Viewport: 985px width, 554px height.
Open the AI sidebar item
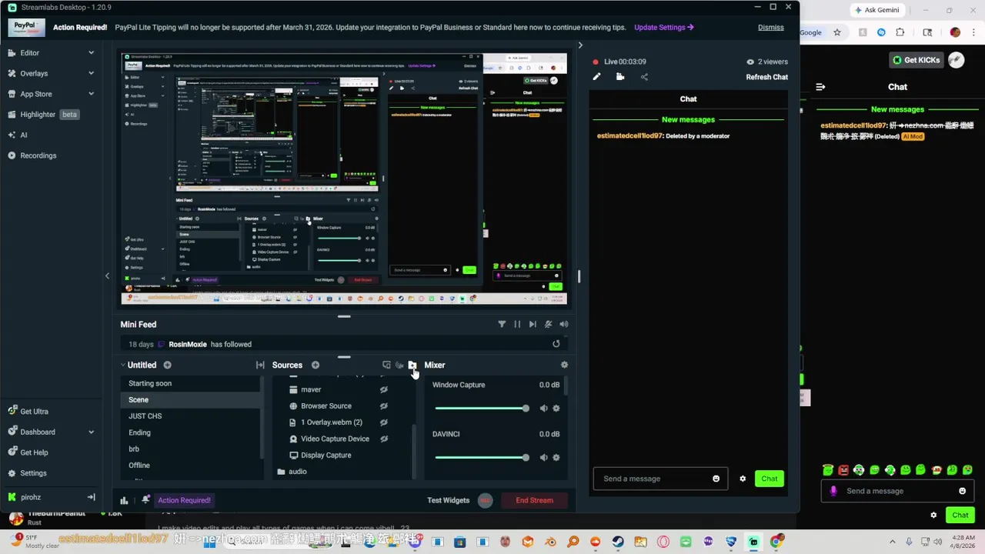23,135
